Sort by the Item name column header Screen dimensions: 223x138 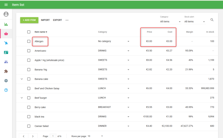[x=41, y=32]
